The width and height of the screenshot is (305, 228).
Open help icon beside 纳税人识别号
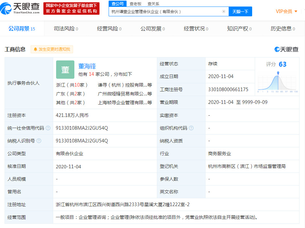click(39, 140)
